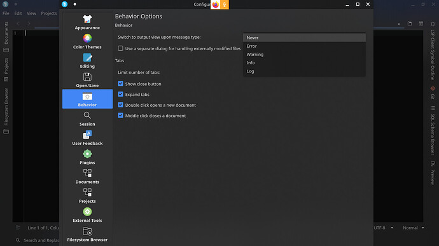439x246 pixels.
Task: Open Git panel on right sidebar
Action: pos(433,93)
